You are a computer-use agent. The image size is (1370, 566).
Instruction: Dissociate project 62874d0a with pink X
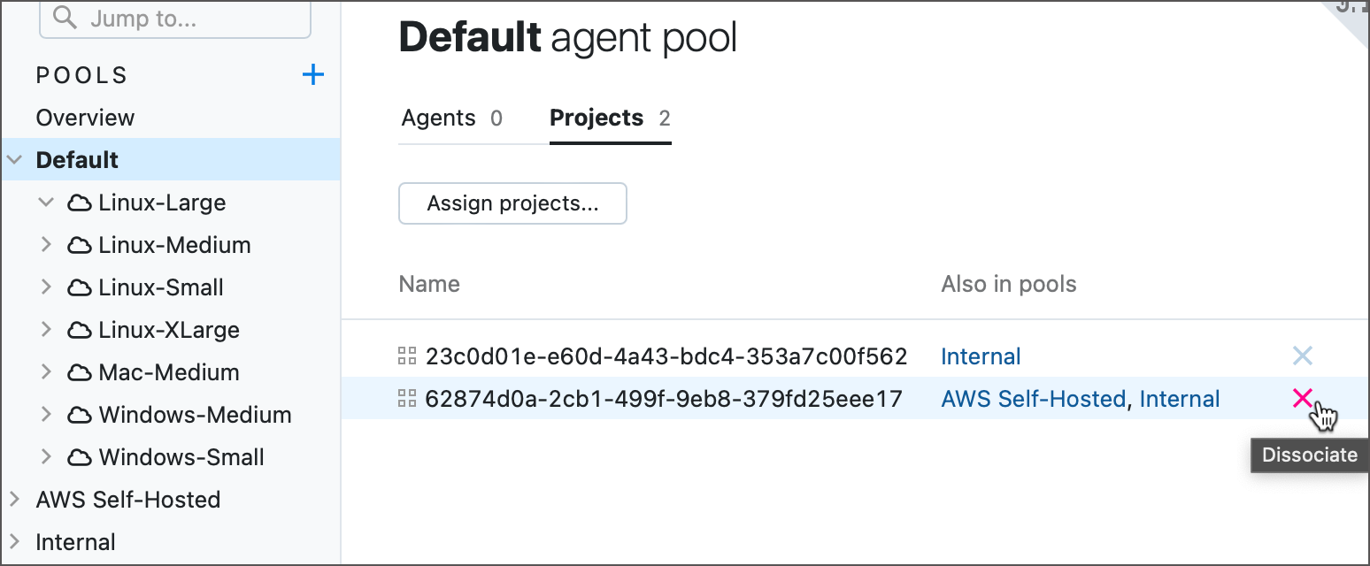tap(1303, 398)
